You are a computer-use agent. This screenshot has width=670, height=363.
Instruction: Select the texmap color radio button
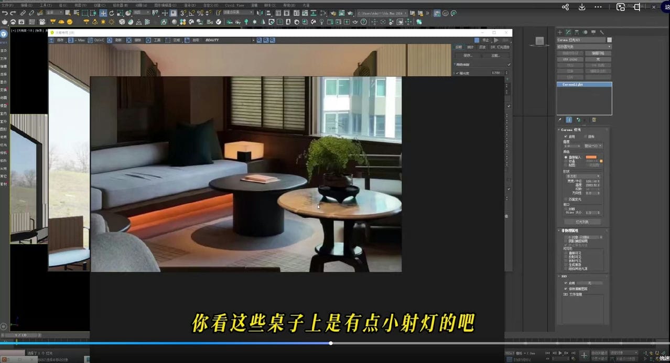coord(566,165)
